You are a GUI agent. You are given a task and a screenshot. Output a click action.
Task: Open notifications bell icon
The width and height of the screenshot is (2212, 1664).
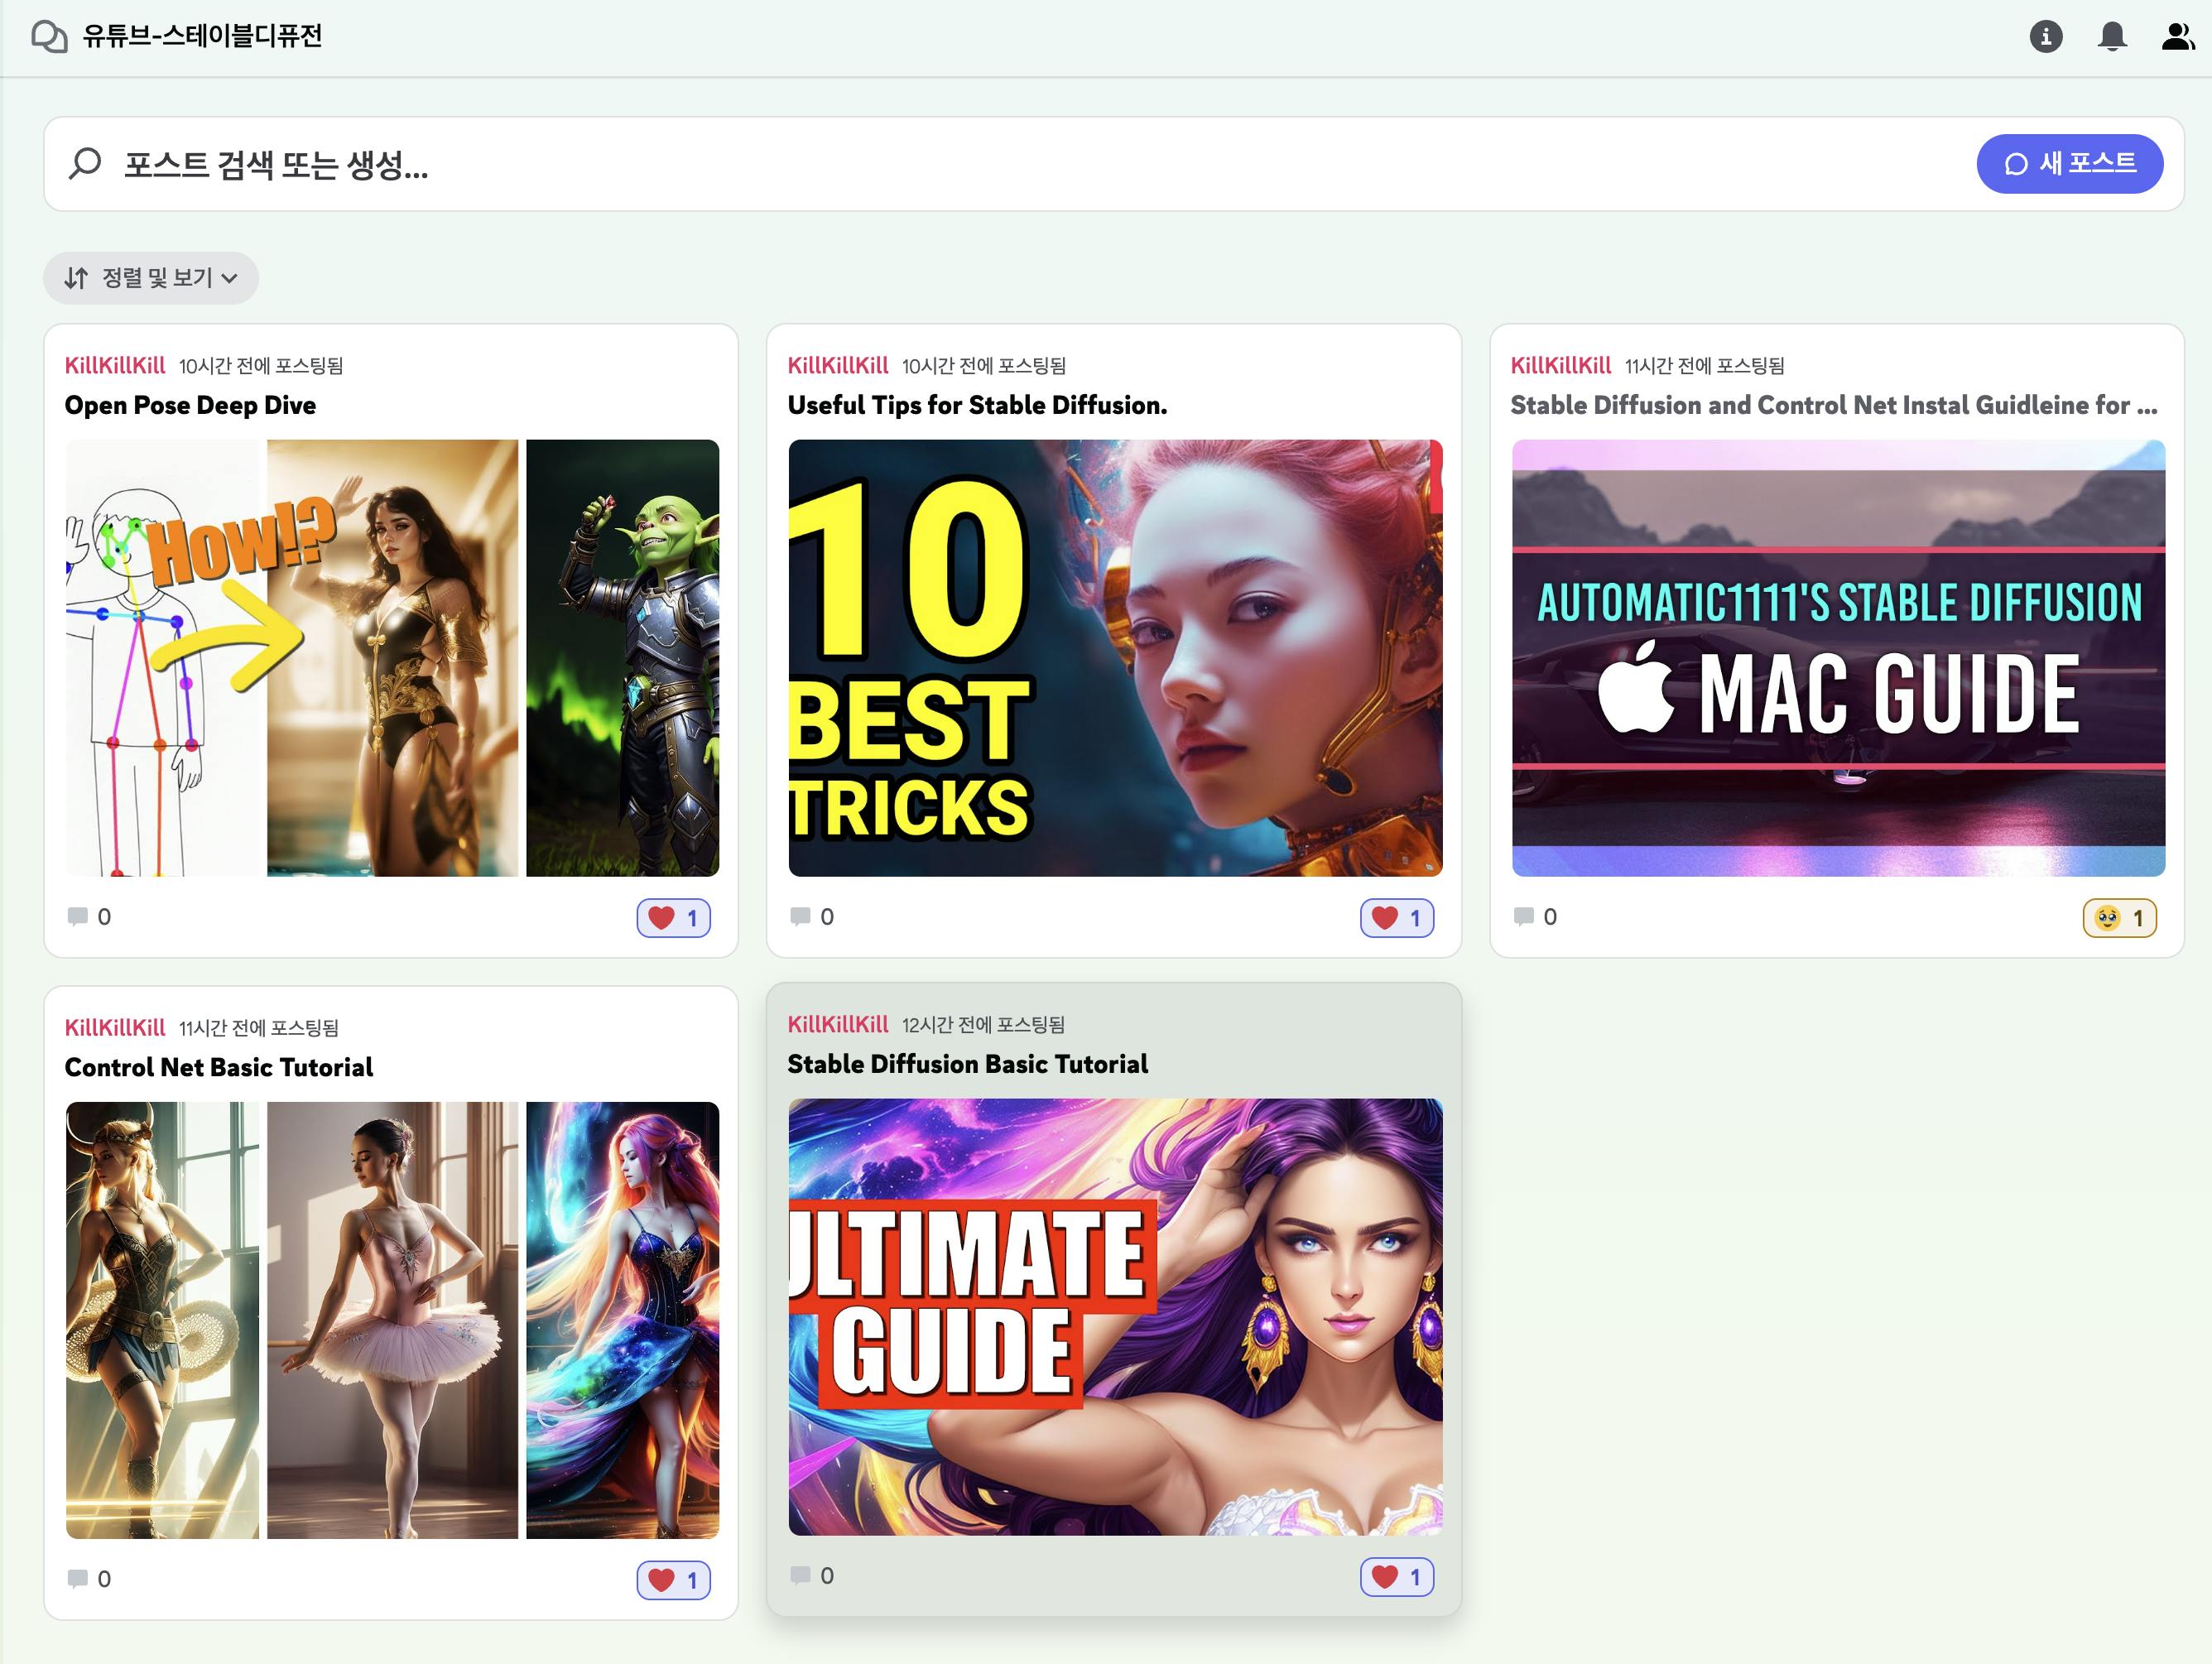pos(2112,37)
